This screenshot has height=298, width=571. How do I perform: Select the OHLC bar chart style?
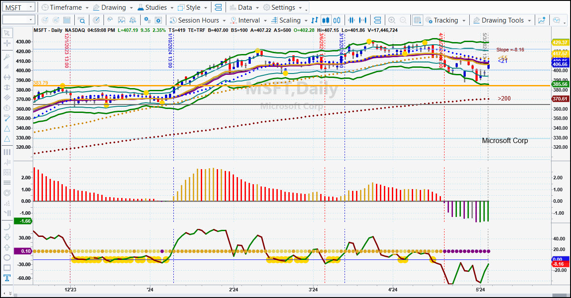pos(314,20)
